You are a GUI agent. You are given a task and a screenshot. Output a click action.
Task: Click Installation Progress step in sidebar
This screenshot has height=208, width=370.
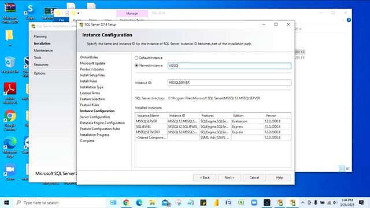click(94, 135)
